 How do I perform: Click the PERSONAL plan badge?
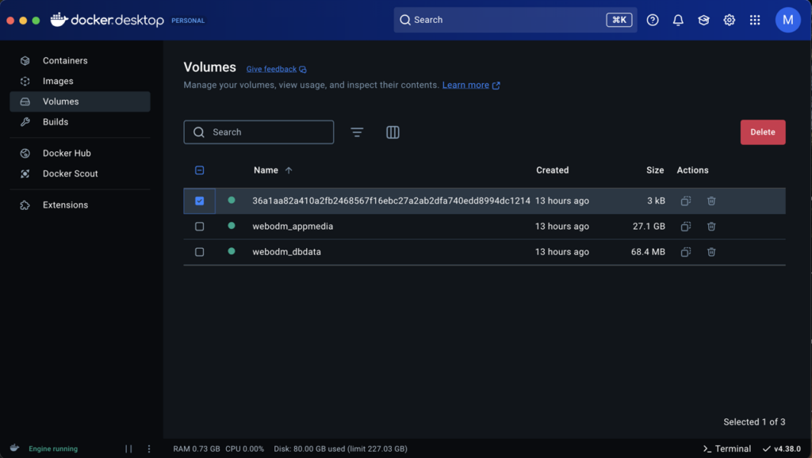click(188, 21)
